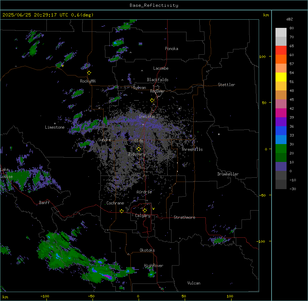Image resolution: width=308 pixels, height=301 pixels.
Task: Click the magenta storm core southwest of HighRiver
Action: [x=108, y=277]
